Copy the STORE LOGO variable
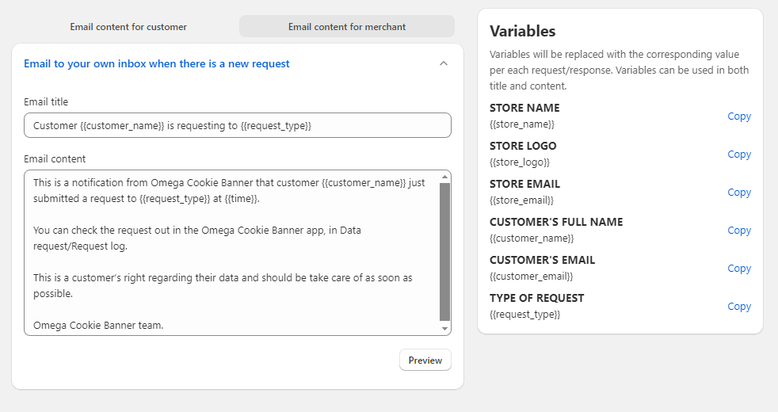This screenshot has width=778, height=412. click(738, 154)
